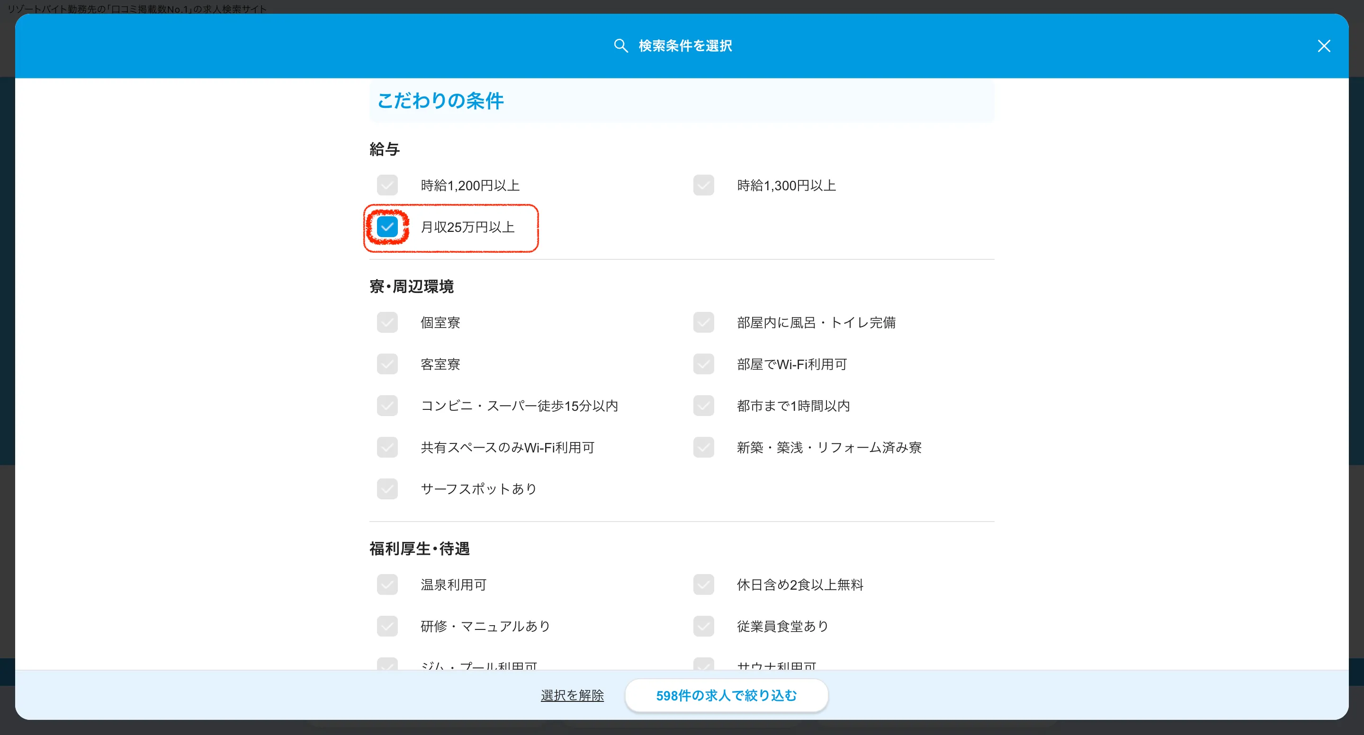Enable 部屋でWi-Fi利用可 option
Image resolution: width=1364 pixels, height=735 pixels.
703,363
